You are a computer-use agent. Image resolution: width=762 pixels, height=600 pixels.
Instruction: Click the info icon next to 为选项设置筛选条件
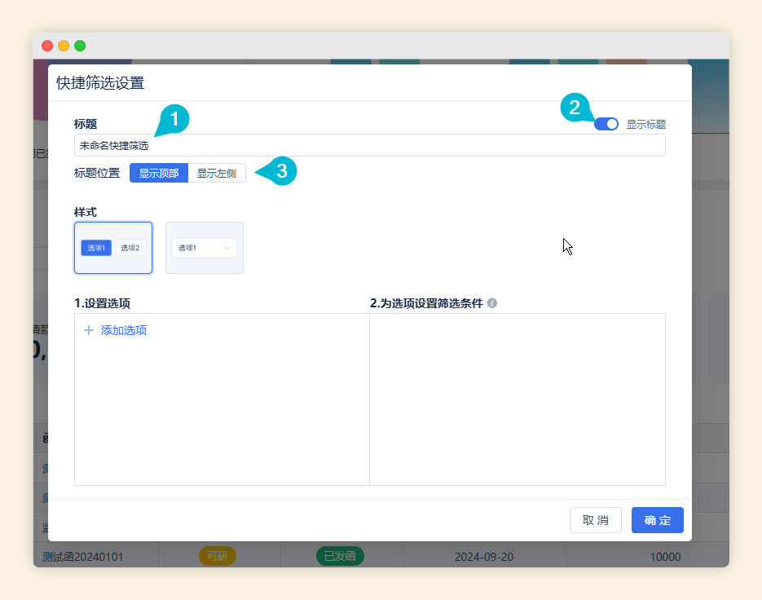[492, 303]
